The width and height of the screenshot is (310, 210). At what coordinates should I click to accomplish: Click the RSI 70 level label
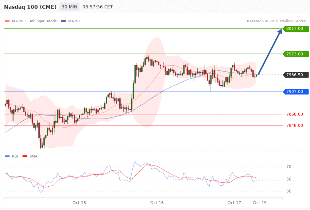pos(289,167)
